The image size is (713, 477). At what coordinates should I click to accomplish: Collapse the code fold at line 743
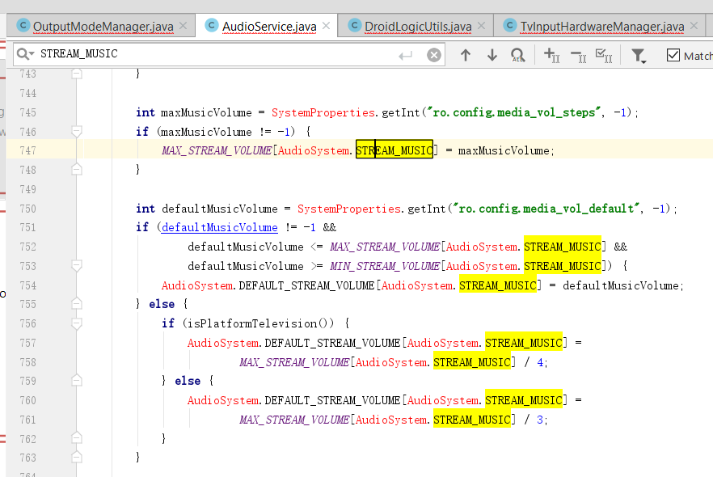tap(77, 74)
